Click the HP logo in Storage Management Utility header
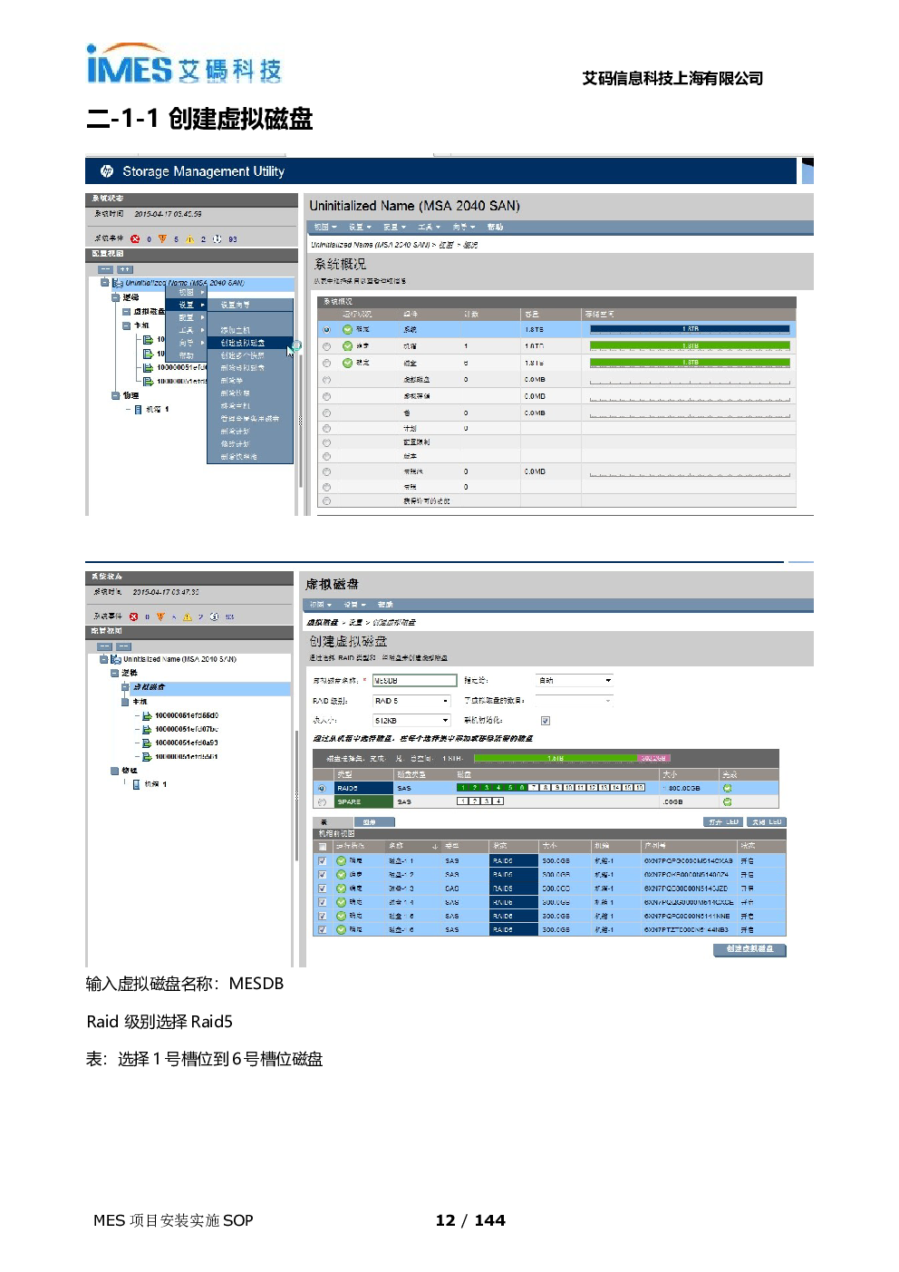899x1272 pixels. click(107, 170)
